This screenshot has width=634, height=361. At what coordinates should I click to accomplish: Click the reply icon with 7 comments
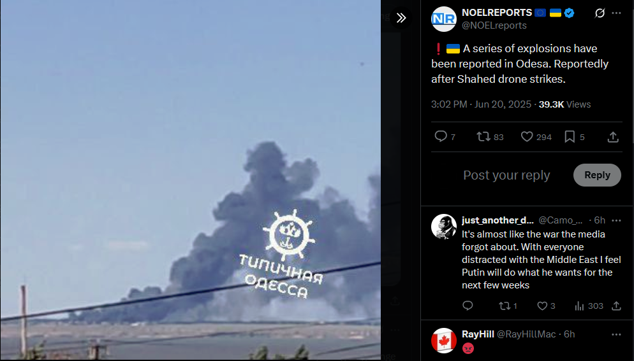[x=445, y=137]
